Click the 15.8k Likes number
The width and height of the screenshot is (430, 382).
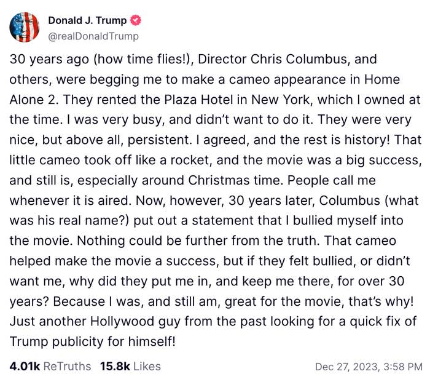(x=115, y=366)
